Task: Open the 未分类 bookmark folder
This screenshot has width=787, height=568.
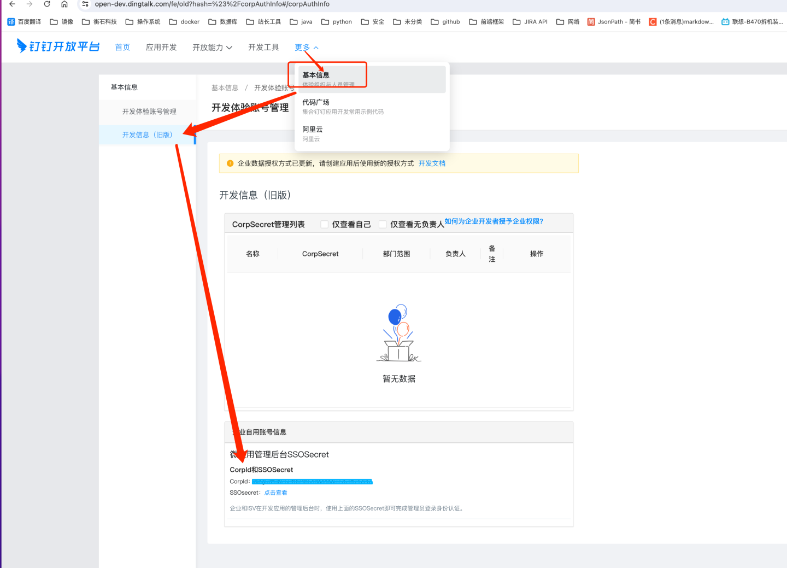Action: 408,22
